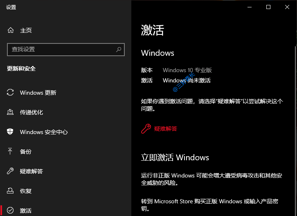
Task: Minimize the 设置 window
Action: (x=250, y=7)
